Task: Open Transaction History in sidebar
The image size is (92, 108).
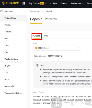Action: (13, 93)
